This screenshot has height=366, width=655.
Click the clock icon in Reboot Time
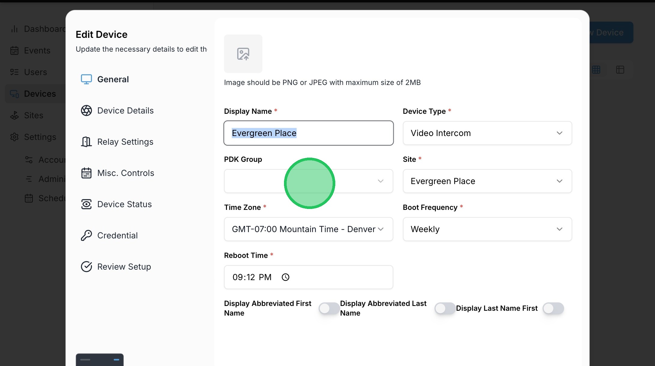[x=285, y=277]
